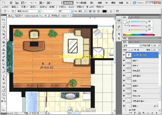Switch to the 通道 tab

coord(131,42)
